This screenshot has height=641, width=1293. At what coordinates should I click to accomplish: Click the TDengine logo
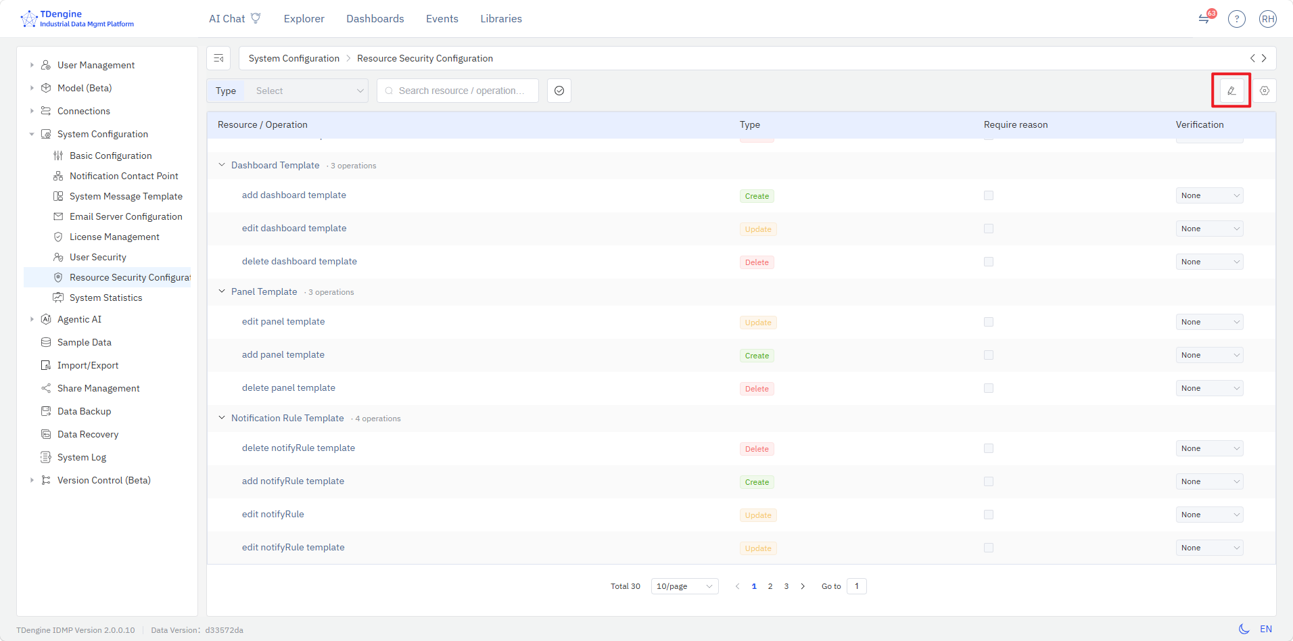click(76, 19)
